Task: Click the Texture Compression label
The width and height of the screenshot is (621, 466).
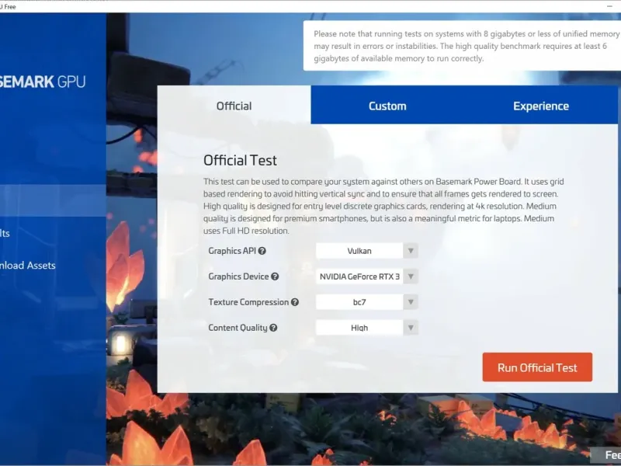Action: [x=248, y=302]
